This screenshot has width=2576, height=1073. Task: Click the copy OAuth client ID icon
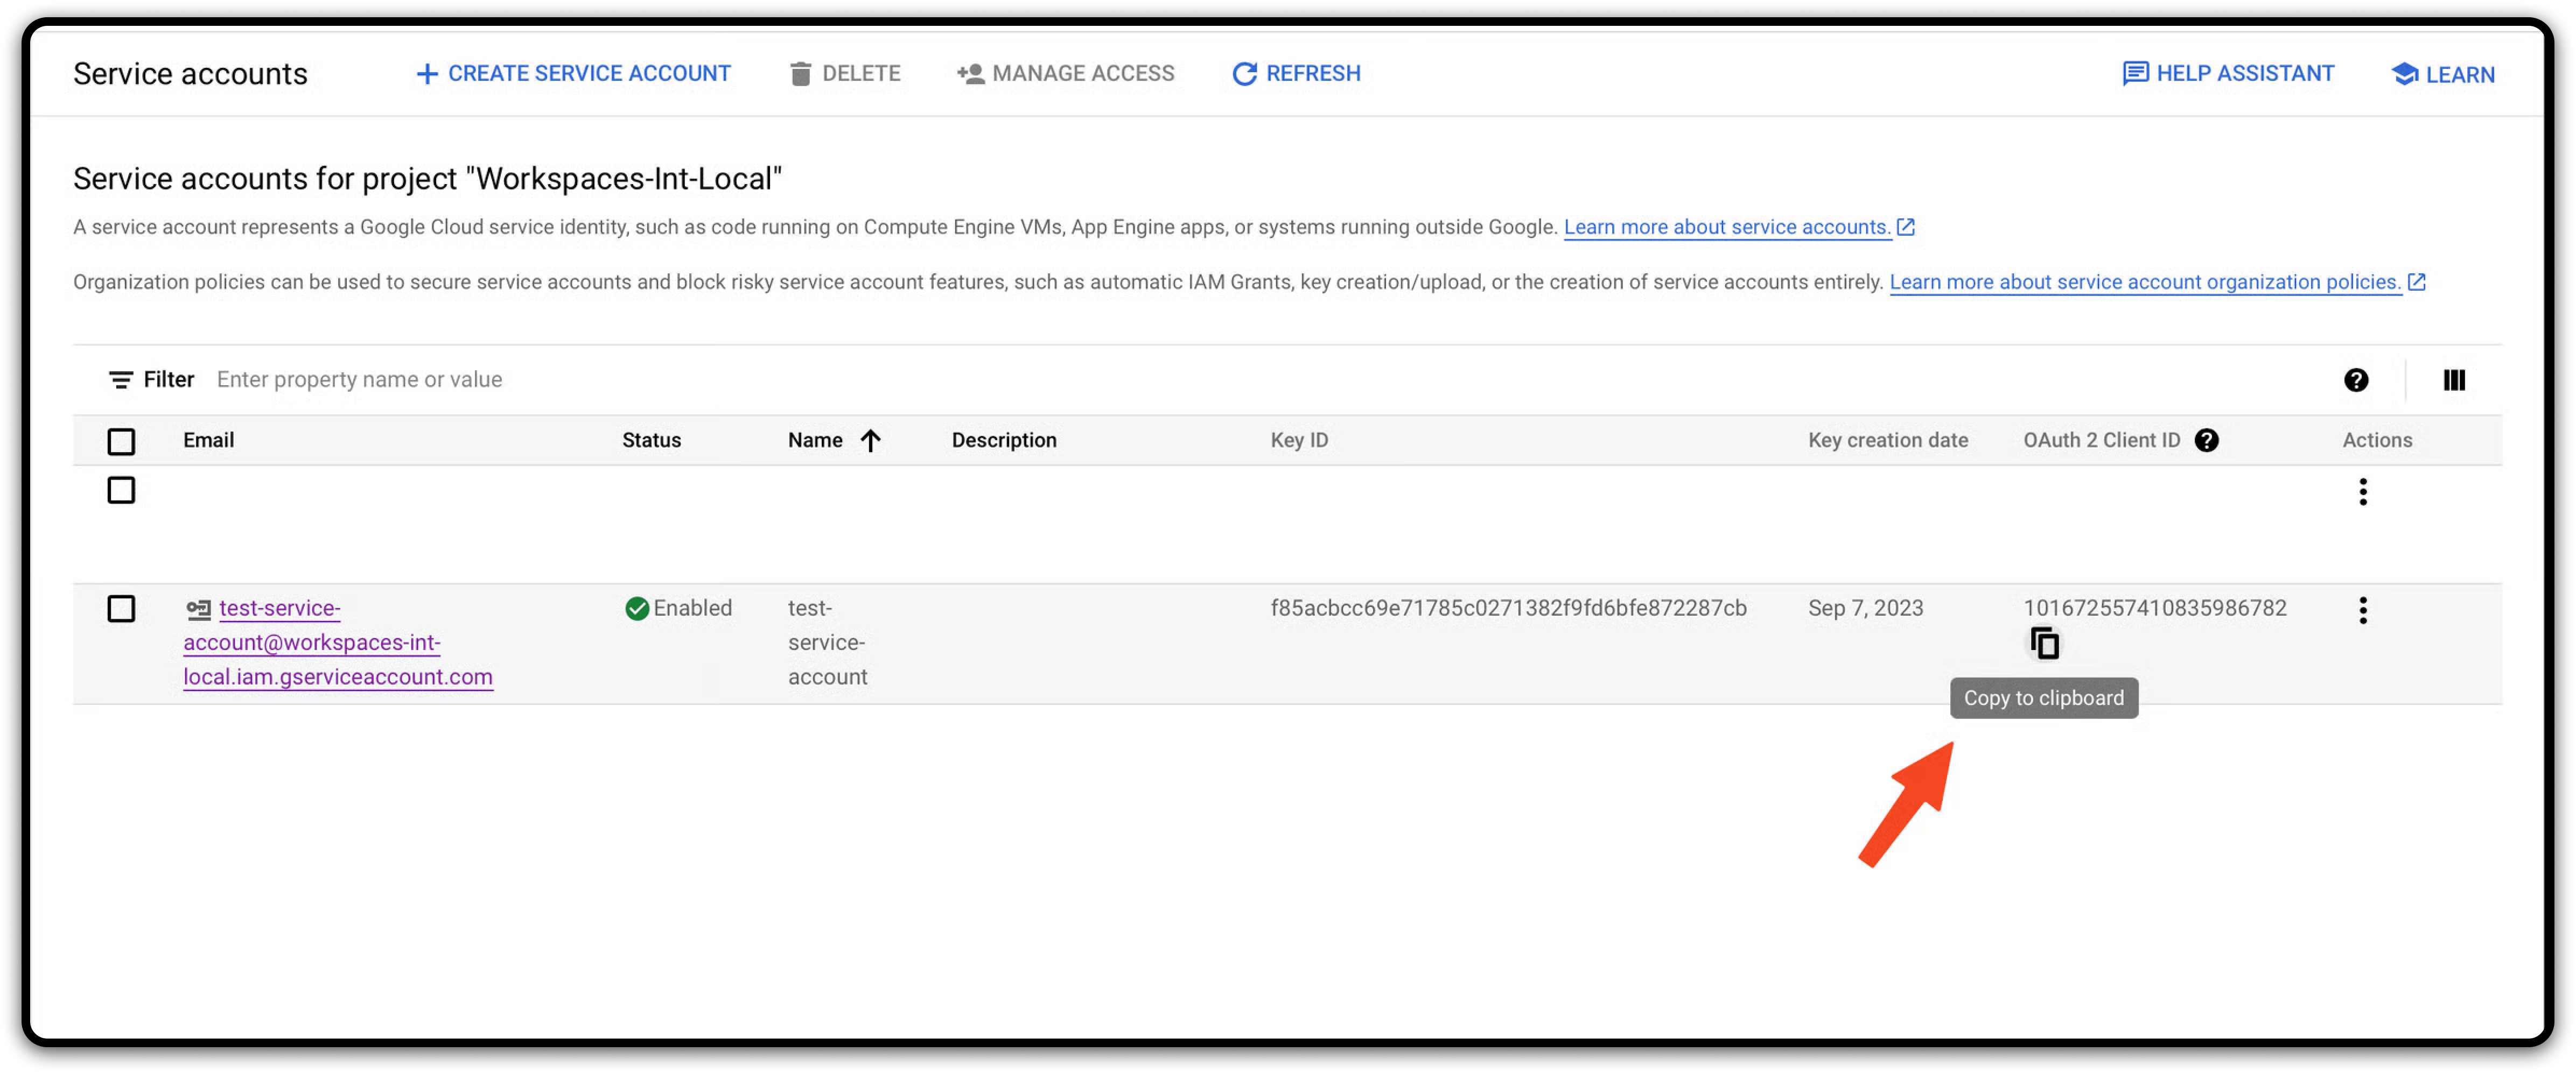pyautogui.click(x=2044, y=644)
